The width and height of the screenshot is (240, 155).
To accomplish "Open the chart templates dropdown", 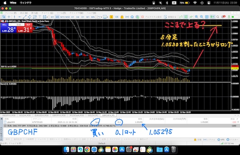I will click(x=106, y=17).
